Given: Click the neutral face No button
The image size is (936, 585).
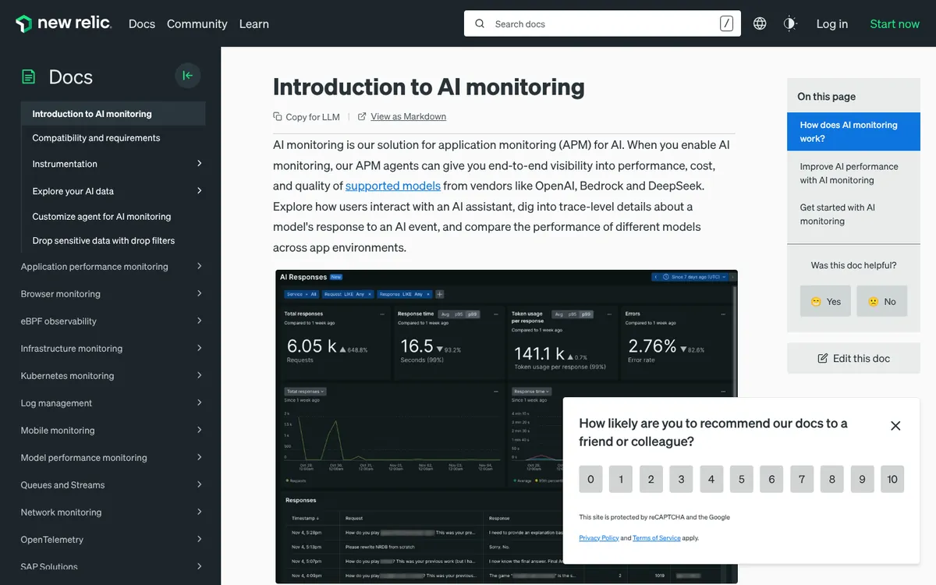Looking at the screenshot, I should pos(882,301).
